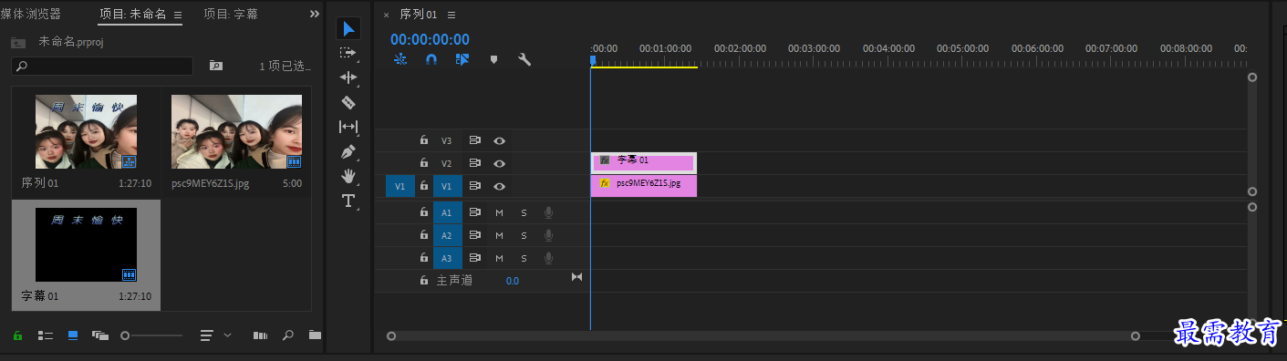This screenshot has width=1287, height=361.
Task: Click the search filter bin icon
Action: (x=216, y=66)
